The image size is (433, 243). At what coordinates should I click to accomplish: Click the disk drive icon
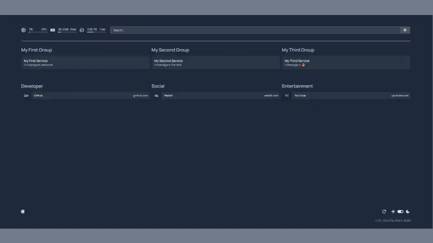(82, 30)
